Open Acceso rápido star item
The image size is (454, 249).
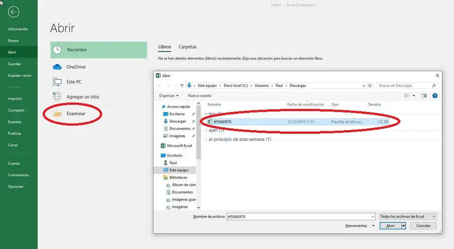(176, 107)
